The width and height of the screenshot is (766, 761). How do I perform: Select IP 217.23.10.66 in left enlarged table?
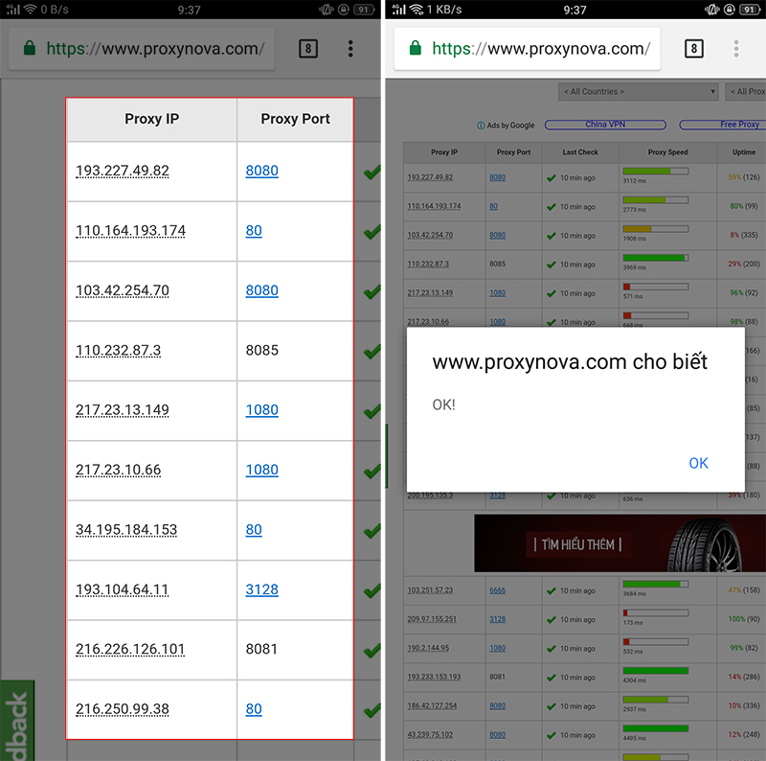pyautogui.click(x=118, y=470)
